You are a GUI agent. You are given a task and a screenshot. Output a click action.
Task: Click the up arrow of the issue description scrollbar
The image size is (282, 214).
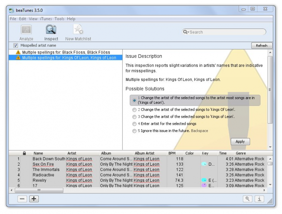[270, 52]
